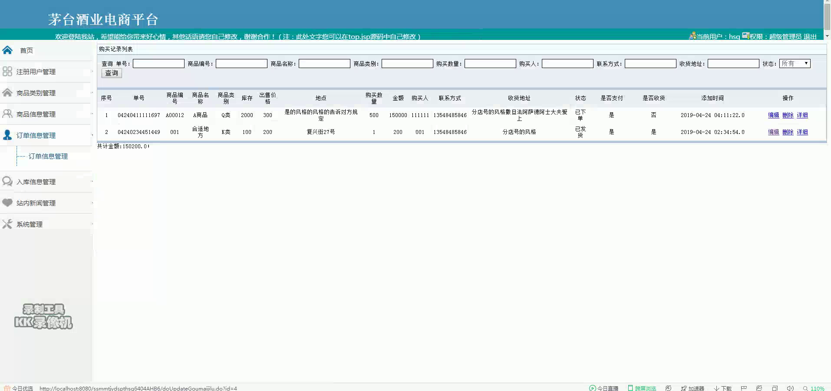Collapse the 订单信息管理 menu

[46, 135]
